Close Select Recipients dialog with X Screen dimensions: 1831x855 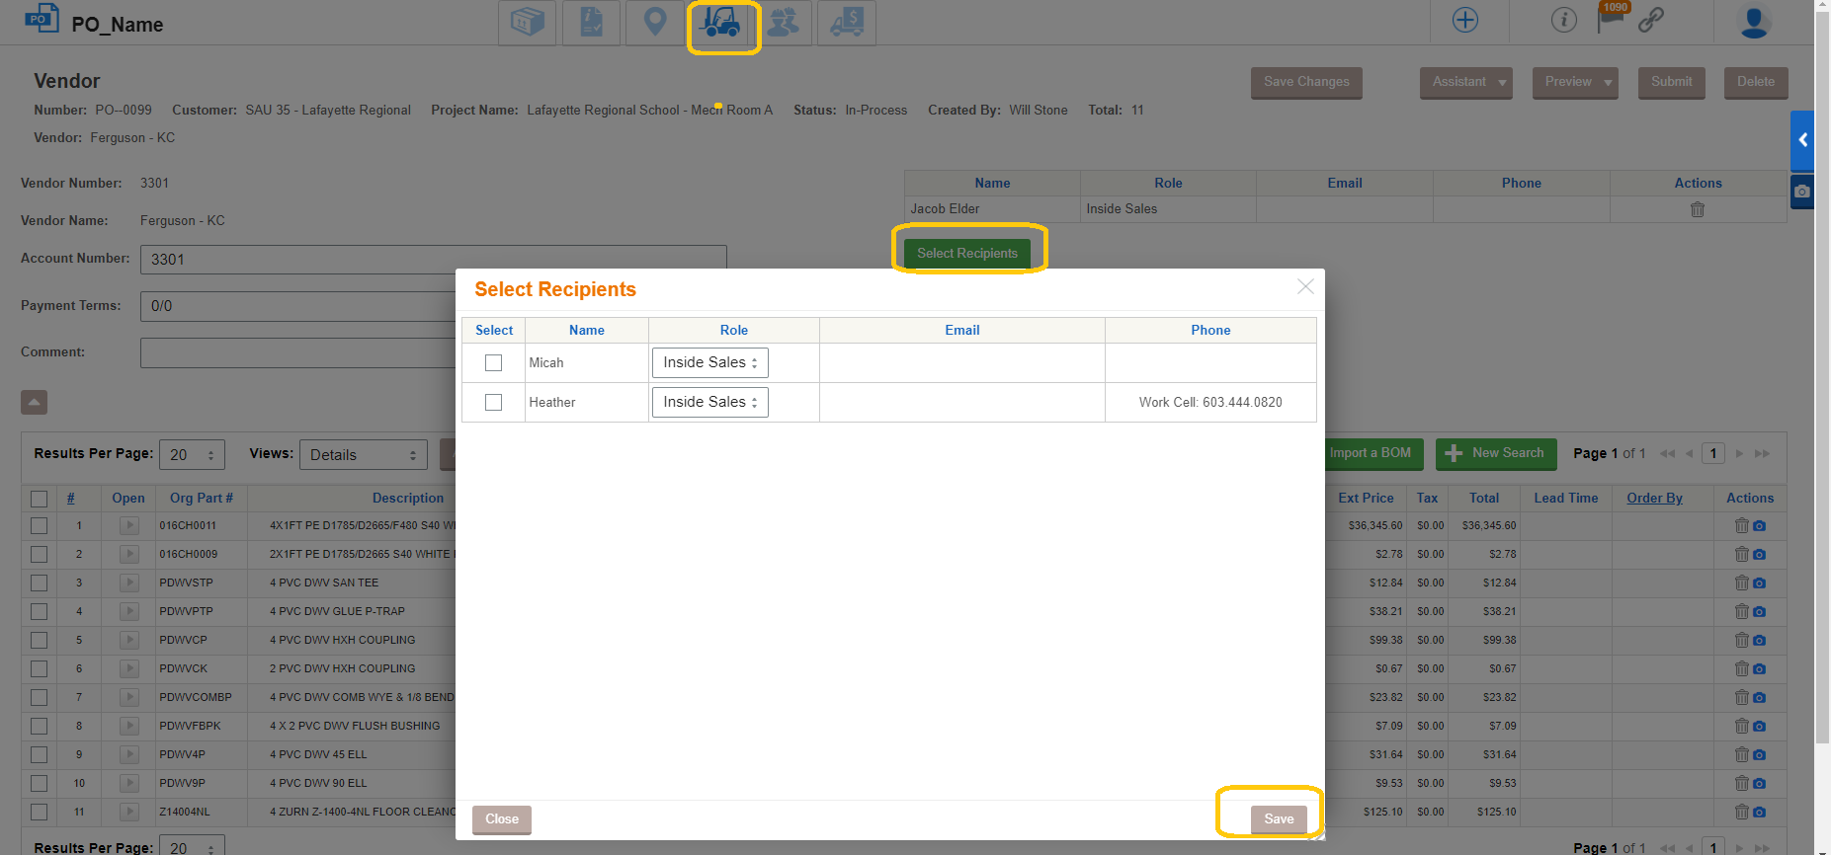coord(1305,286)
